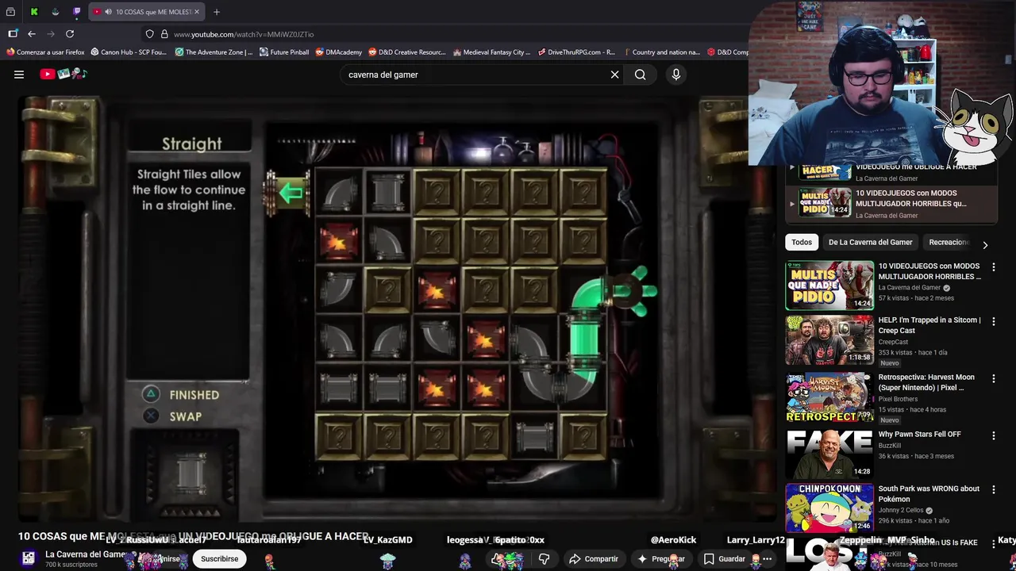This screenshot has height=571, width=1016.
Task: Open title 'HELP. I'm Trapped in a Sitcom'
Action: [929, 325]
